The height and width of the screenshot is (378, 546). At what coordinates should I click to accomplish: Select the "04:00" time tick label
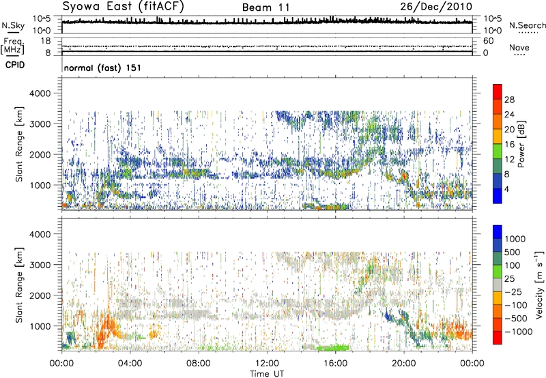(x=130, y=364)
